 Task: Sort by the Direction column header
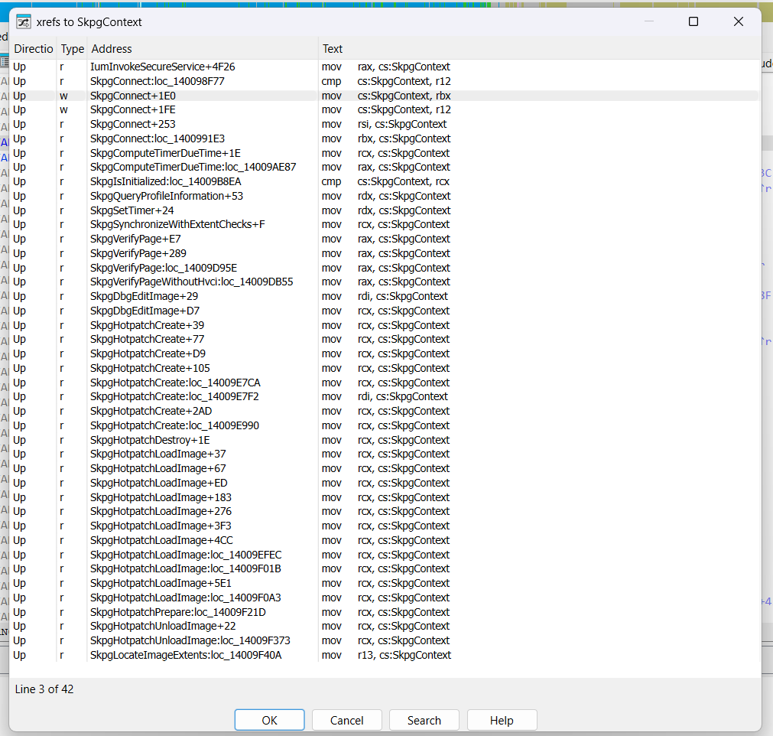point(33,49)
